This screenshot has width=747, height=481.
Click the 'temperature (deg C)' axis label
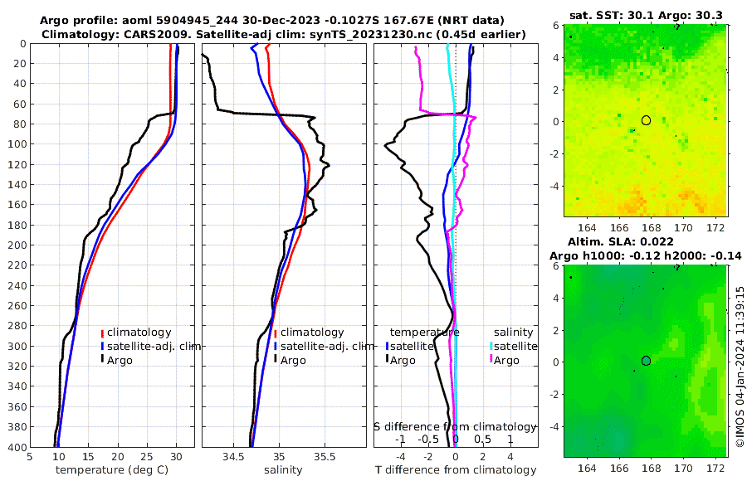pyautogui.click(x=112, y=469)
